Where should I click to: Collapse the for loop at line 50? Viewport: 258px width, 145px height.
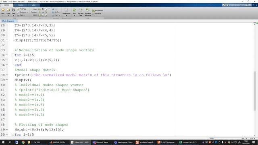[12, 135]
